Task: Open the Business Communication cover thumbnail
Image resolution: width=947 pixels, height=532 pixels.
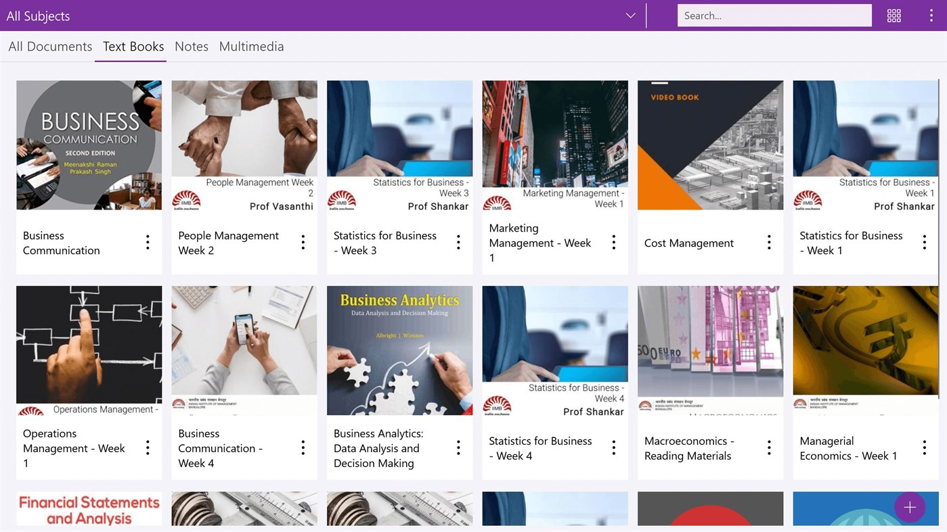Action: 89,145
